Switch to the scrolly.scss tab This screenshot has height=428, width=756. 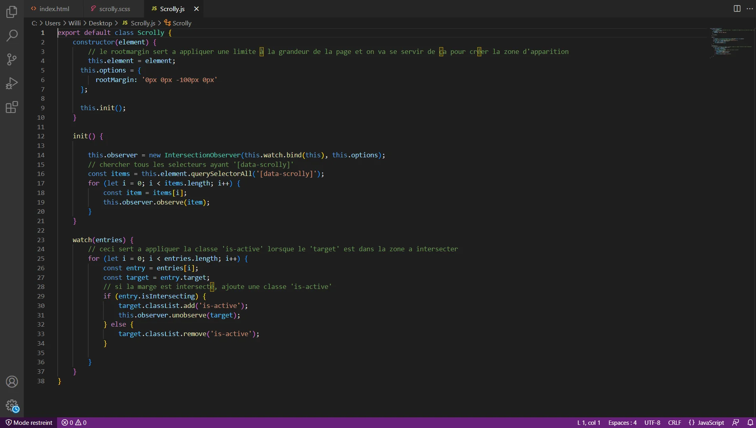pyautogui.click(x=114, y=9)
